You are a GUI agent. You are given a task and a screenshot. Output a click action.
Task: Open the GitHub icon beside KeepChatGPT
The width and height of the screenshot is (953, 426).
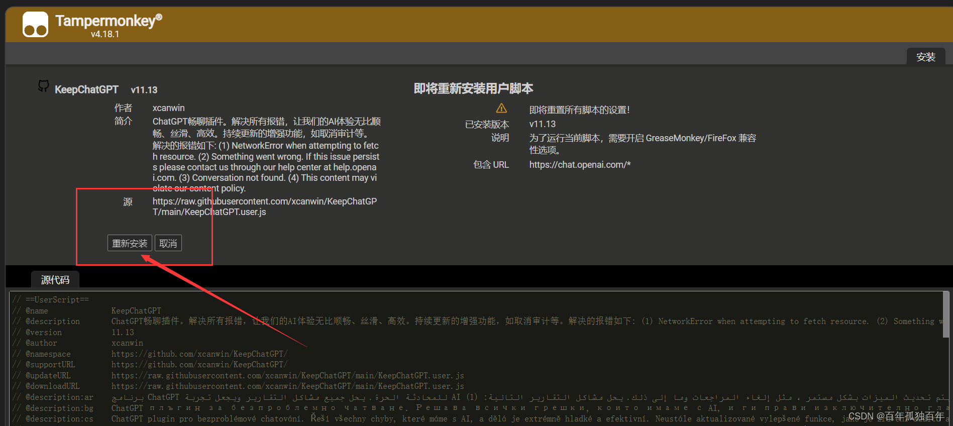44,86
